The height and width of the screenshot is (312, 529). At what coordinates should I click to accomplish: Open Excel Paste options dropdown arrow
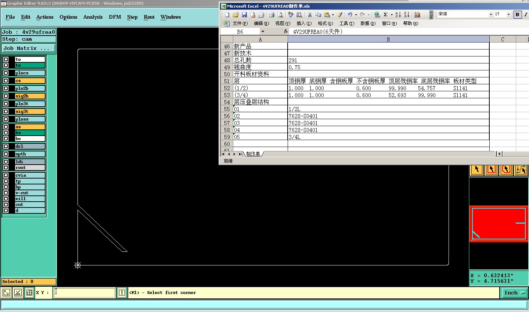pos(333,15)
